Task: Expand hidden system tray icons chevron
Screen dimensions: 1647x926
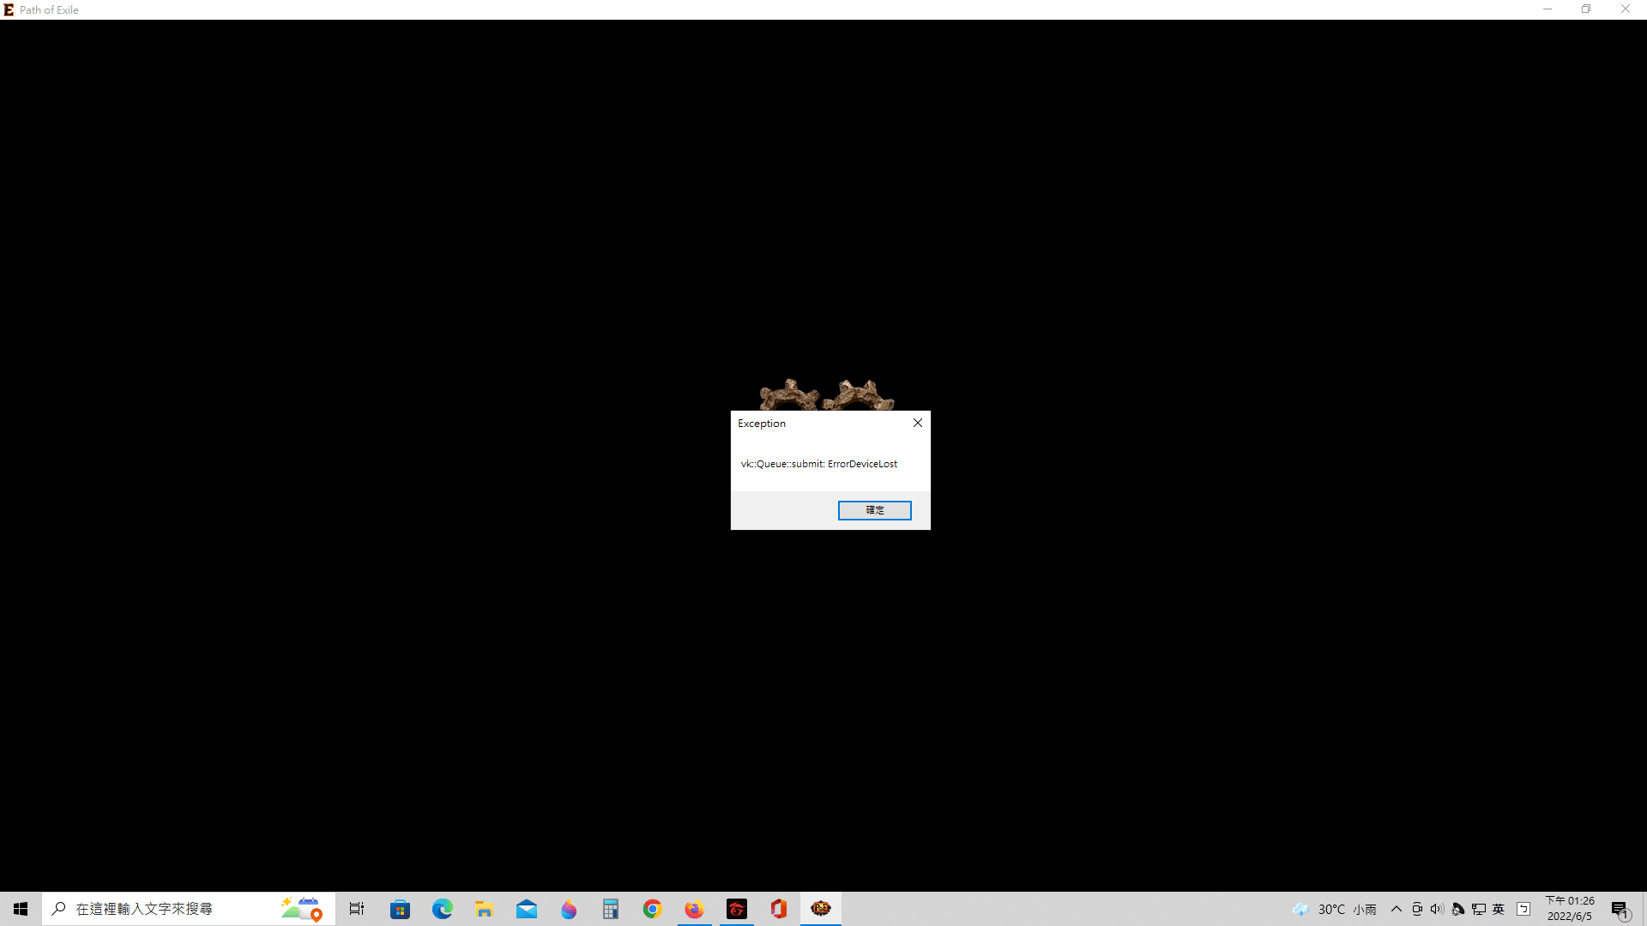Action: pos(1396,909)
